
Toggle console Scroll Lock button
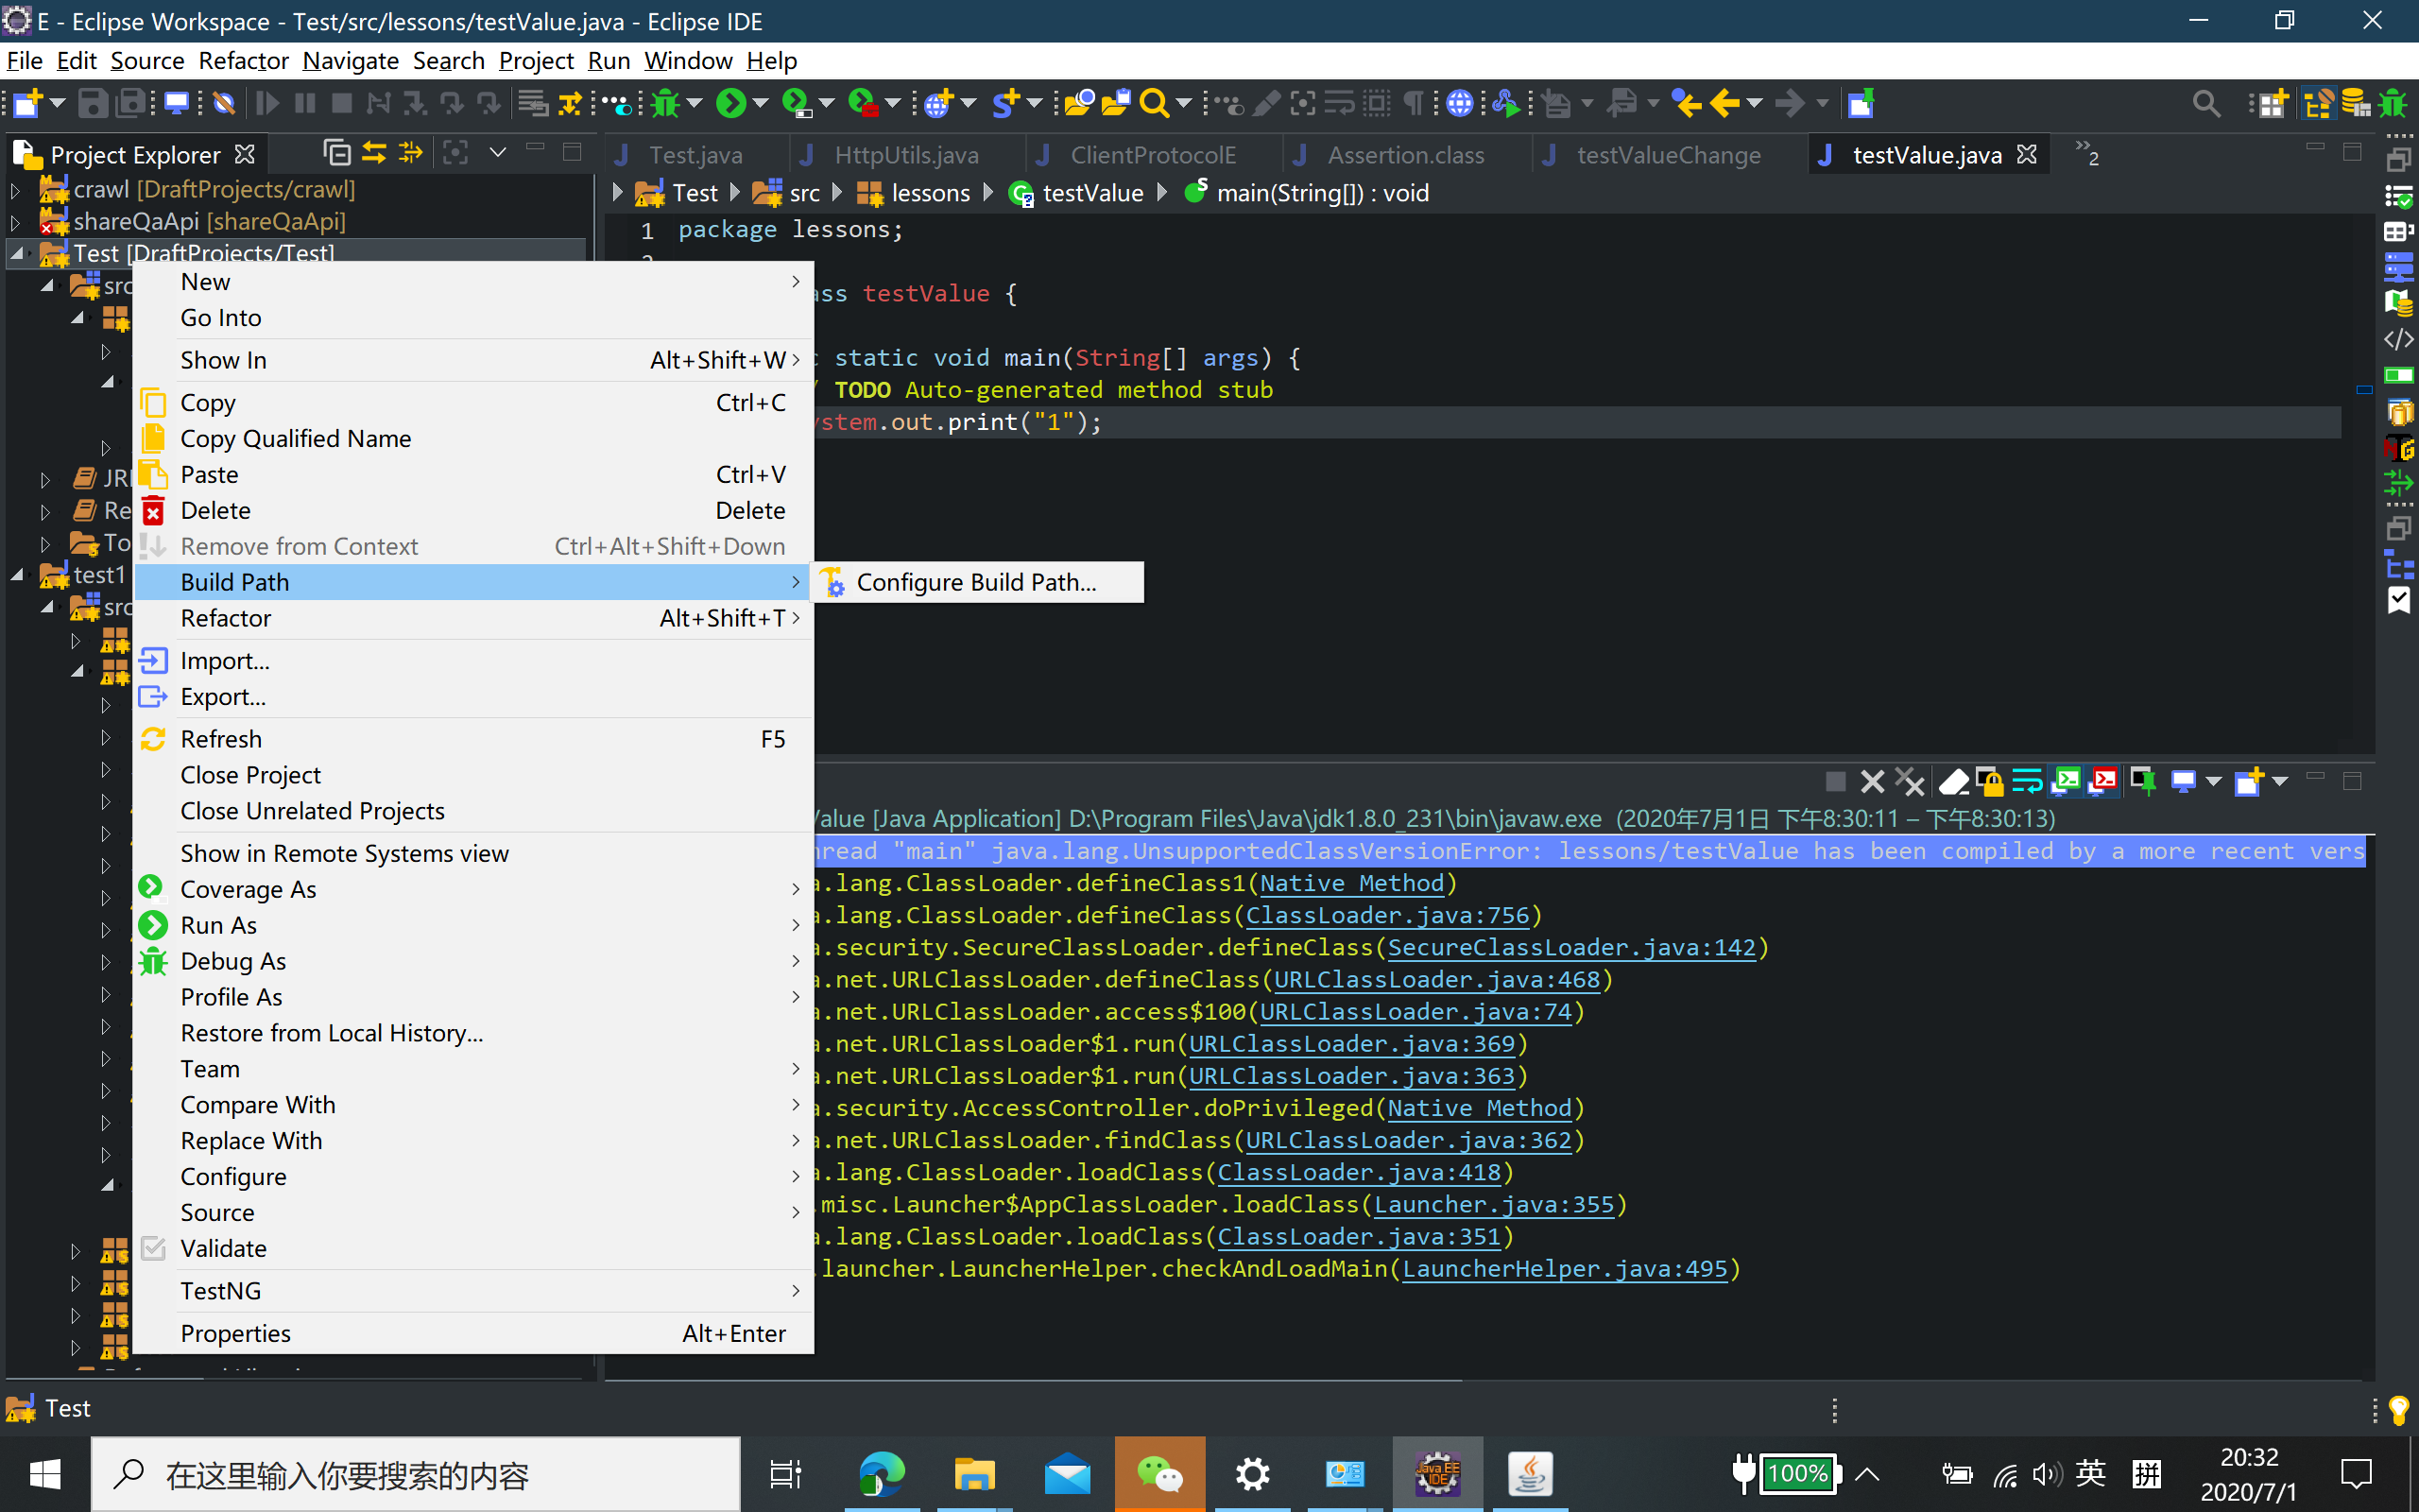click(x=1989, y=781)
